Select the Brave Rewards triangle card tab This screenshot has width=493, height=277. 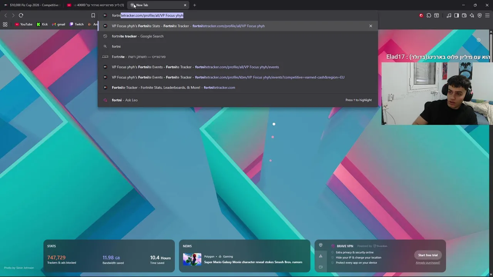tap(320, 256)
